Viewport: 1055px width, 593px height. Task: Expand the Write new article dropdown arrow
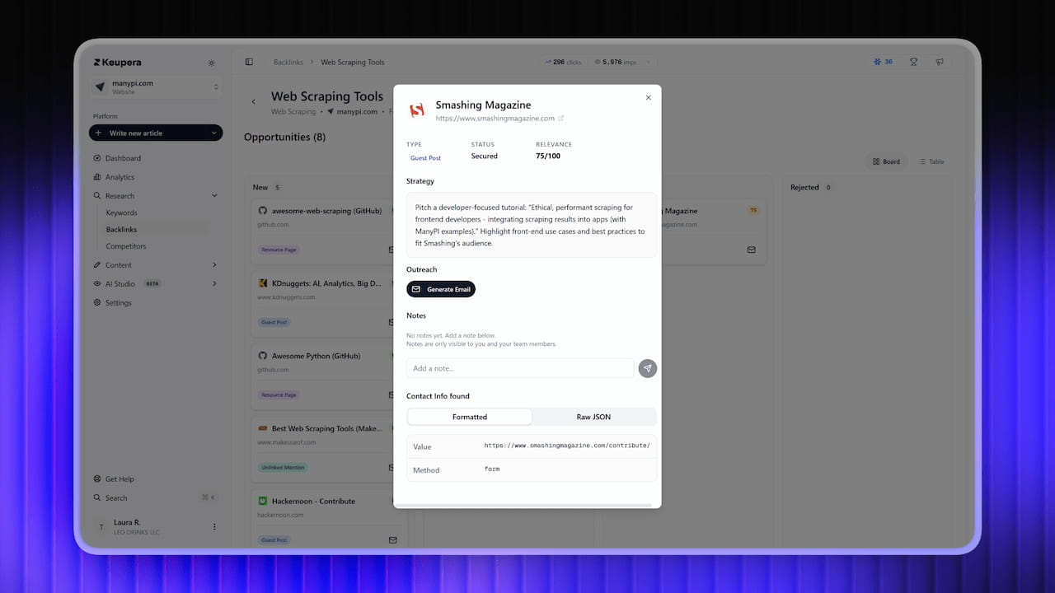214,133
